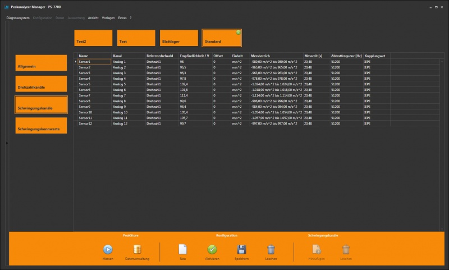Expand the left side panel arrow
449x270 pixels.
click(x=7, y=143)
